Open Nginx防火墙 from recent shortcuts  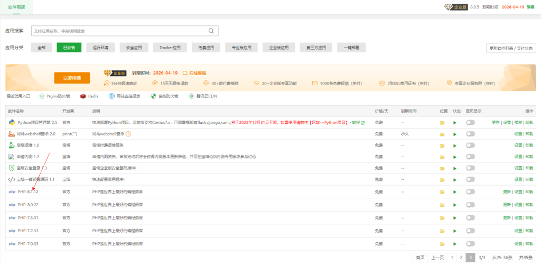tap(42, 96)
